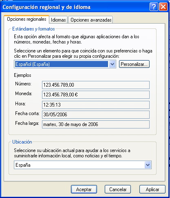Select the Opciones regionales tab
170x198 pixels.
[26, 19]
